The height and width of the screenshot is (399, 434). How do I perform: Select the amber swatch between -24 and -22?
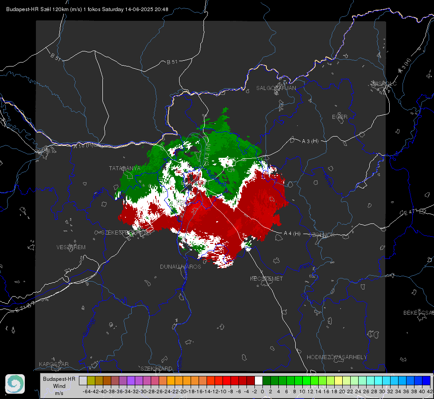tap(171, 381)
